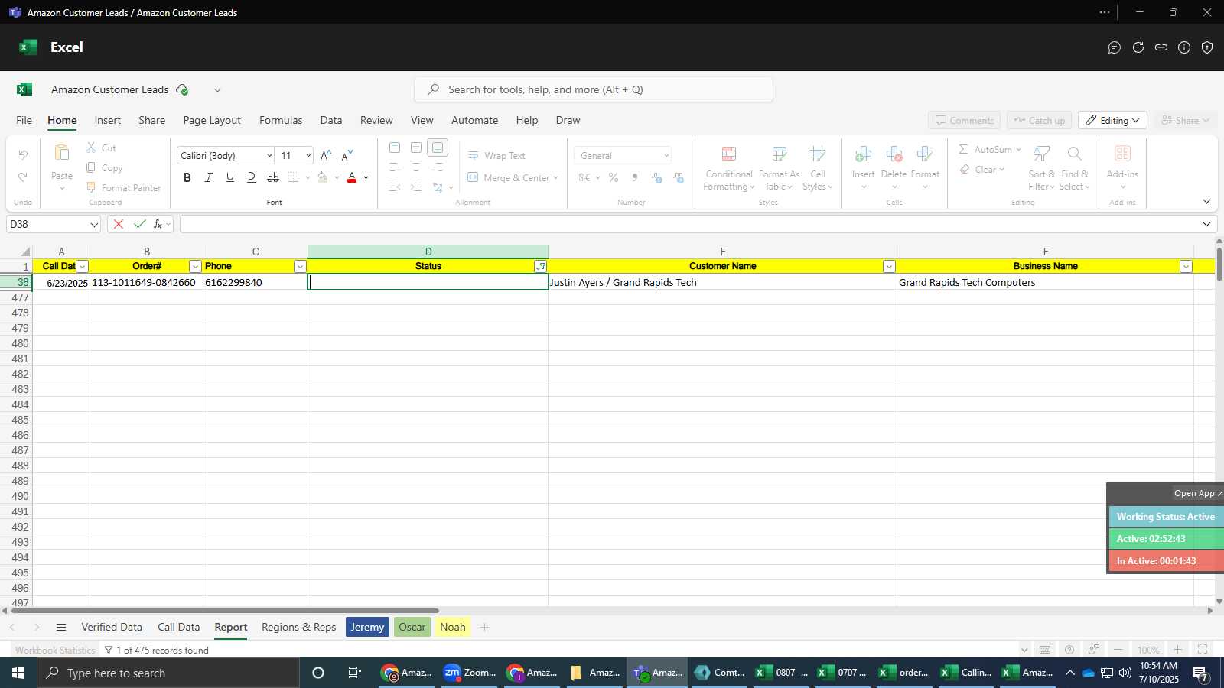Apply the yellow fill color bucket

point(323,177)
